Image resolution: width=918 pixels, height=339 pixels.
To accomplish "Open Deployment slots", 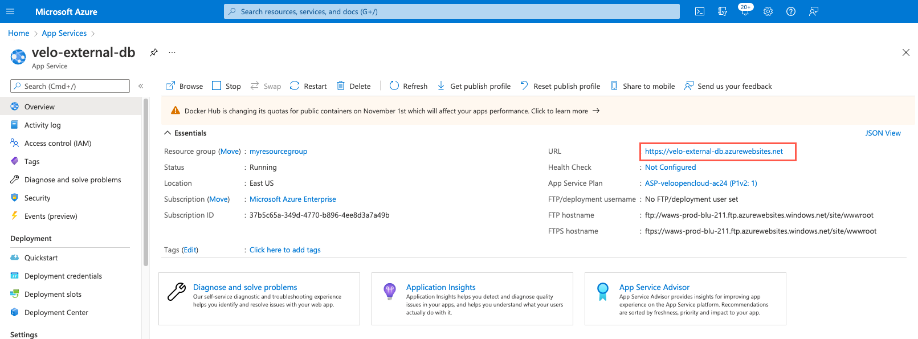I will (x=71, y=294).
